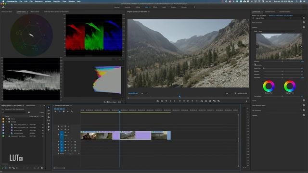Open playback resolution dropdown in Program monitor
Viewport: 308px width, 173px height.
pos(229,93)
